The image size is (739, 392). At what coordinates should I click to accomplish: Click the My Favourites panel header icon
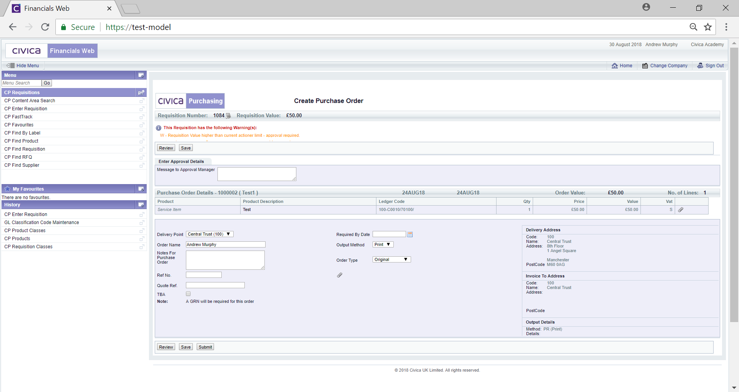(x=141, y=189)
